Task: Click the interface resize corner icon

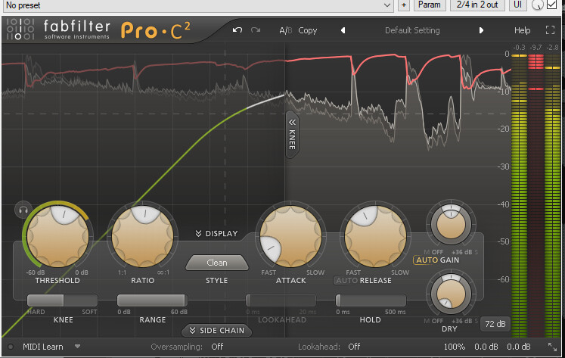Action: tap(552, 347)
